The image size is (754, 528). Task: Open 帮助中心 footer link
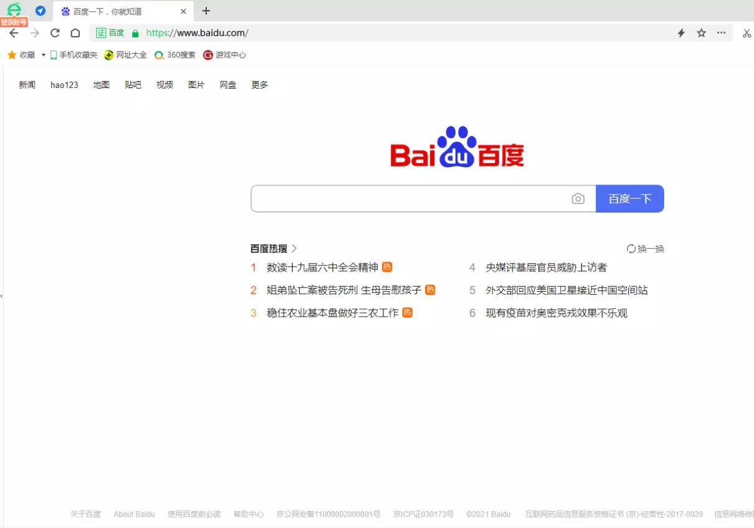pyautogui.click(x=249, y=514)
